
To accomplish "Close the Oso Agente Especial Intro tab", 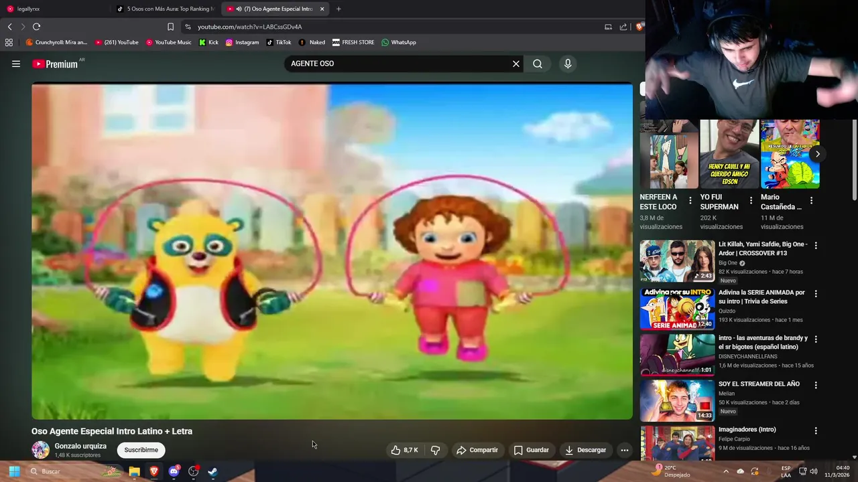I will (322, 9).
